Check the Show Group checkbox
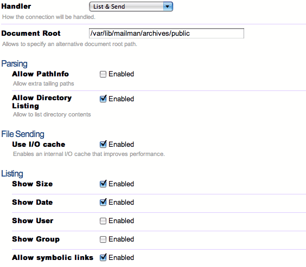The image size is (306, 267). (x=103, y=239)
